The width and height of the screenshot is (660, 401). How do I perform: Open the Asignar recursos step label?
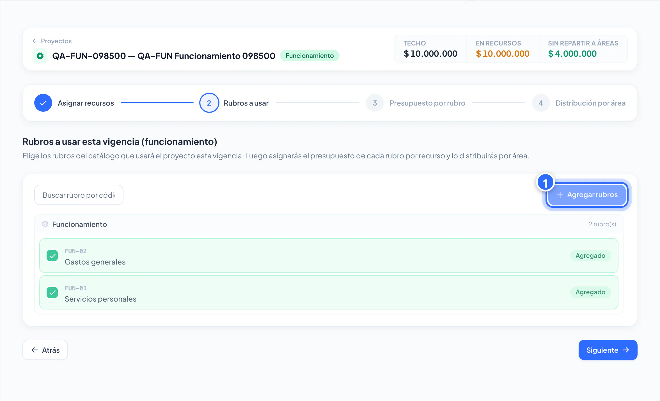[x=86, y=103]
